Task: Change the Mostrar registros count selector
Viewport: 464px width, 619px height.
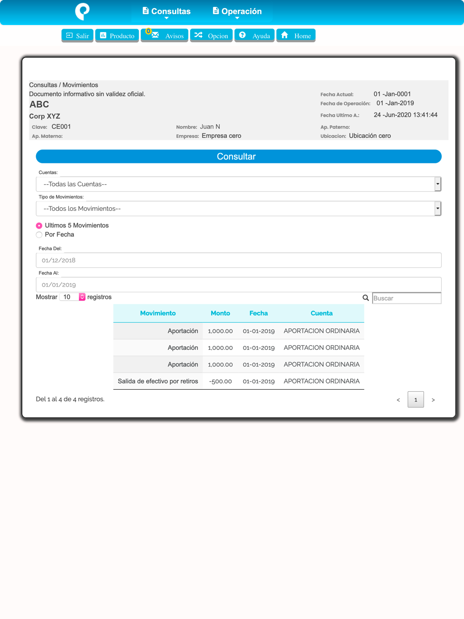Action: pyautogui.click(x=72, y=297)
